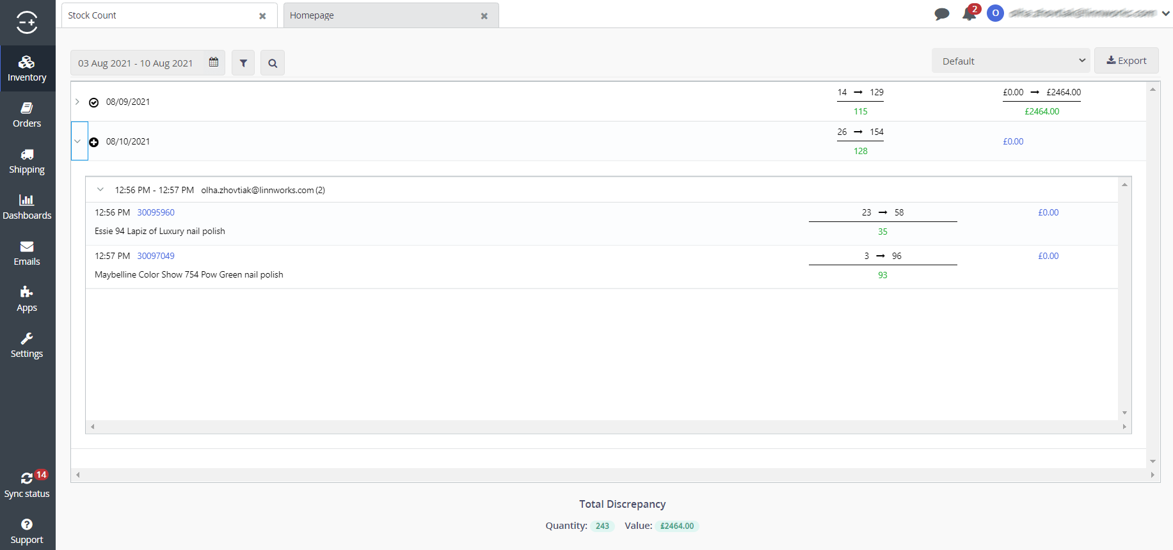The height and width of the screenshot is (550, 1173).
Task: Click the search magnifier button
Action: 273,63
